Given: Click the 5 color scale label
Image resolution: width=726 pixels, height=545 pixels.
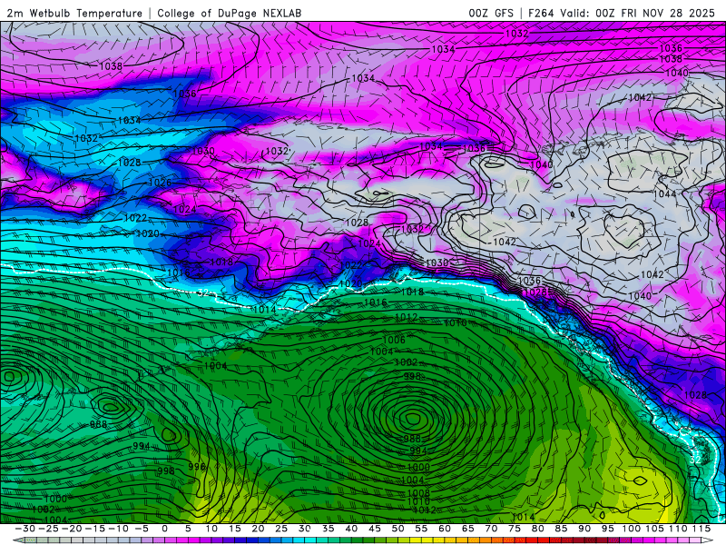Looking at the screenshot, I should [188, 529].
